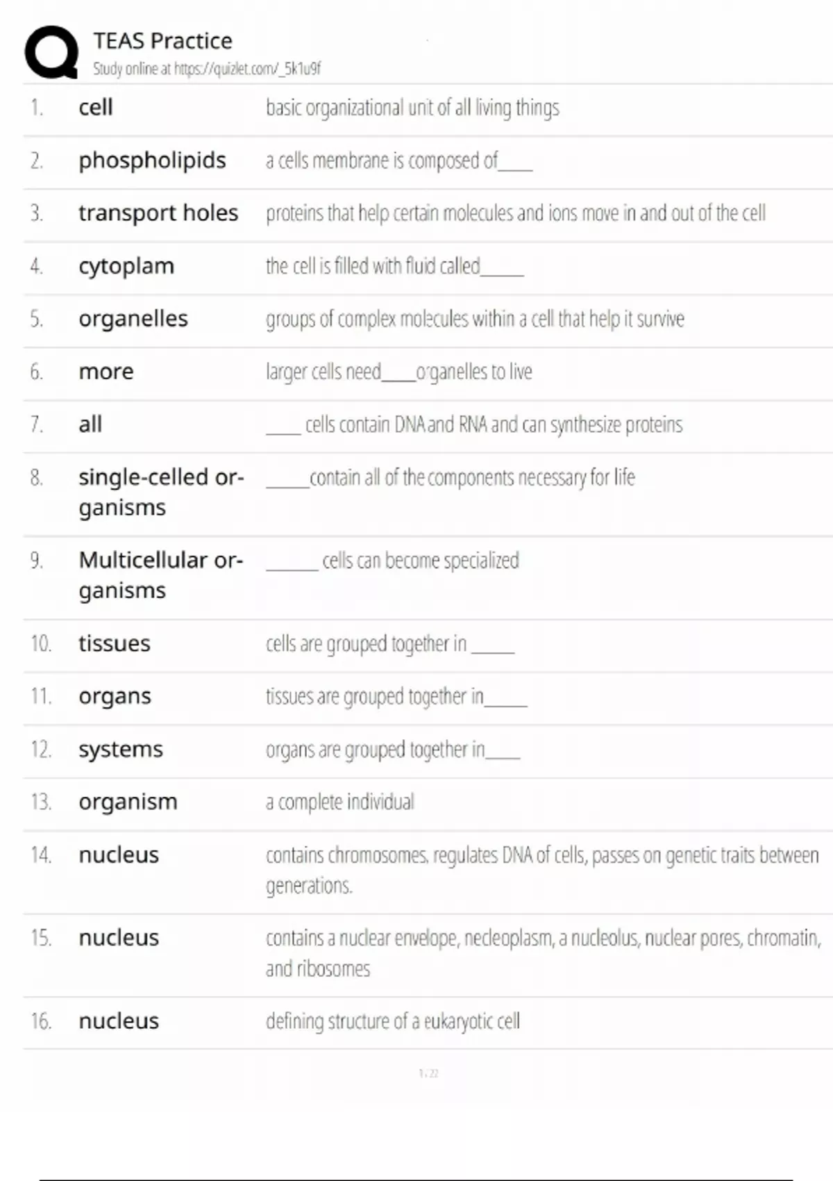Image resolution: width=833 pixels, height=1181 pixels.
Task: Click the term 'organism' in row 13
Action: (x=128, y=802)
